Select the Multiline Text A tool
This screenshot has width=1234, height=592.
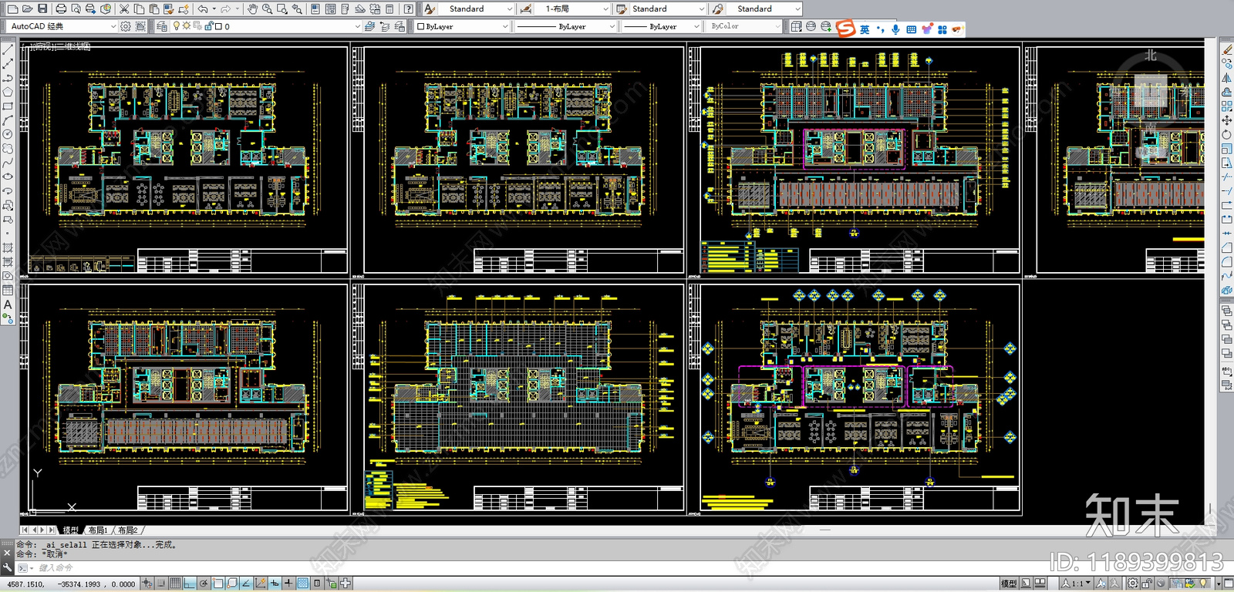pyautogui.click(x=8, y=304)
